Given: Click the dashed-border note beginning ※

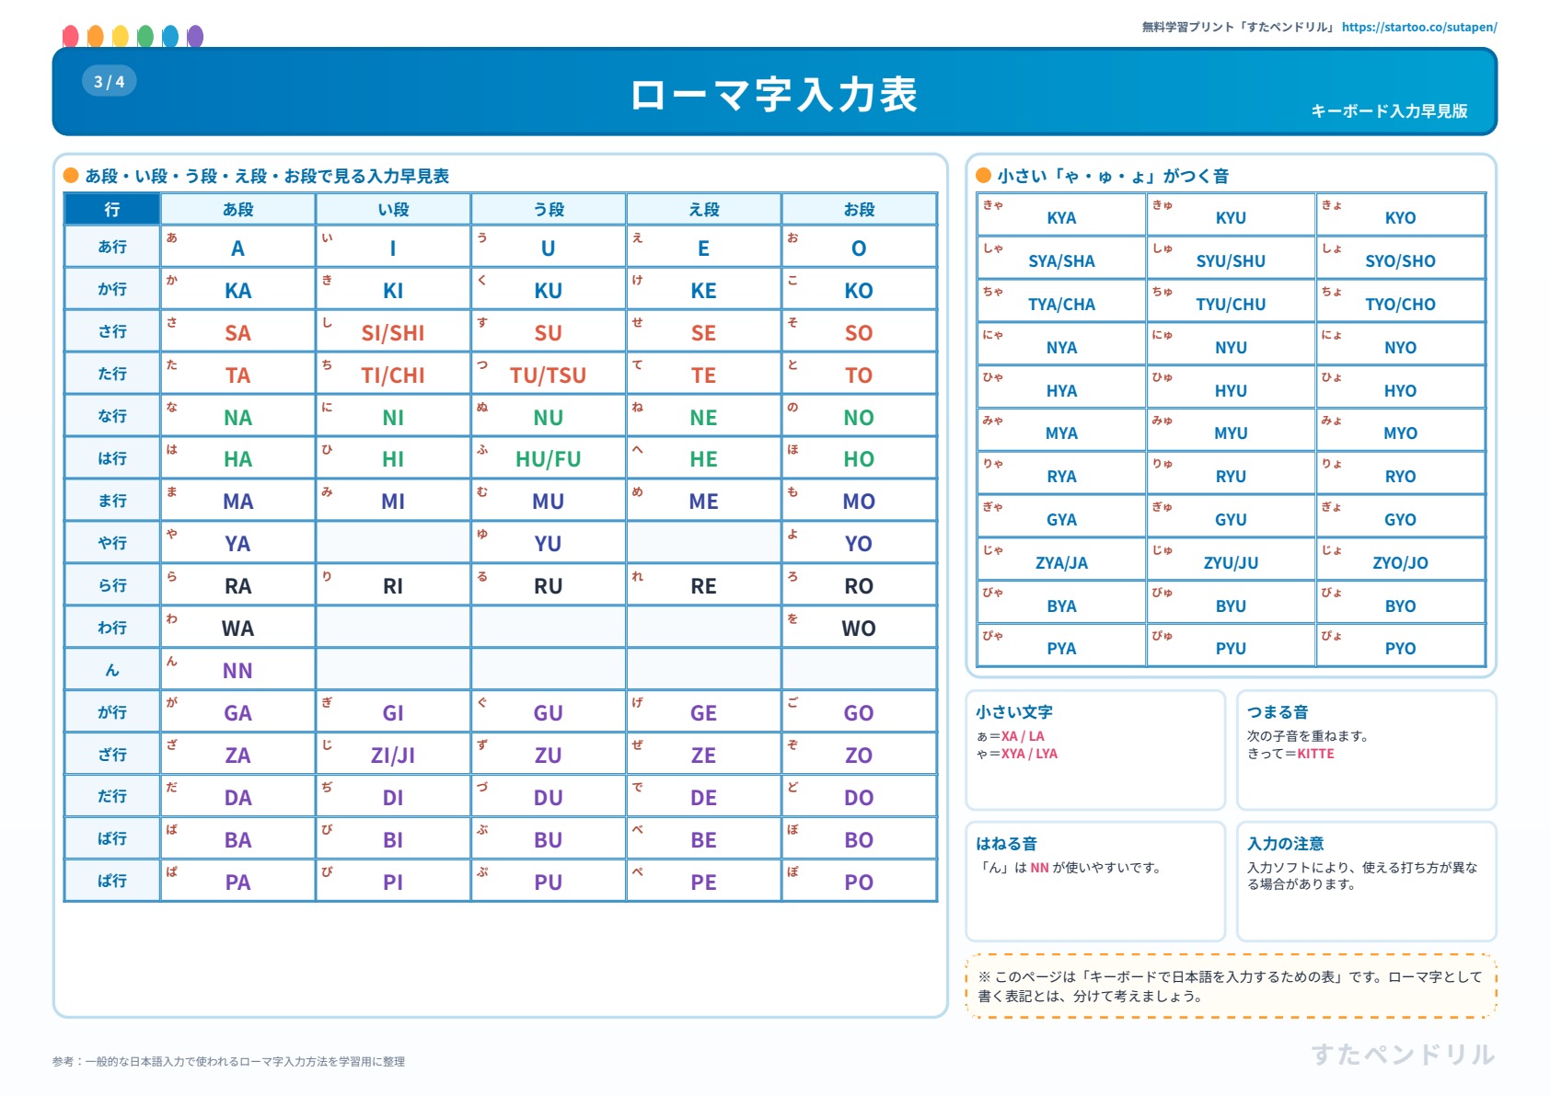Looking at the screenshot, I should (1231, 986).
